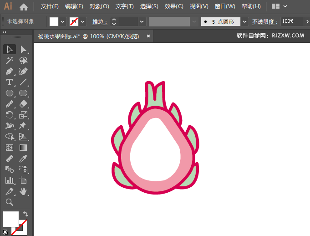Select the Pencil tool
Image resolution: width=310 pixels, height=236 pixels.
tap(10, 104)
